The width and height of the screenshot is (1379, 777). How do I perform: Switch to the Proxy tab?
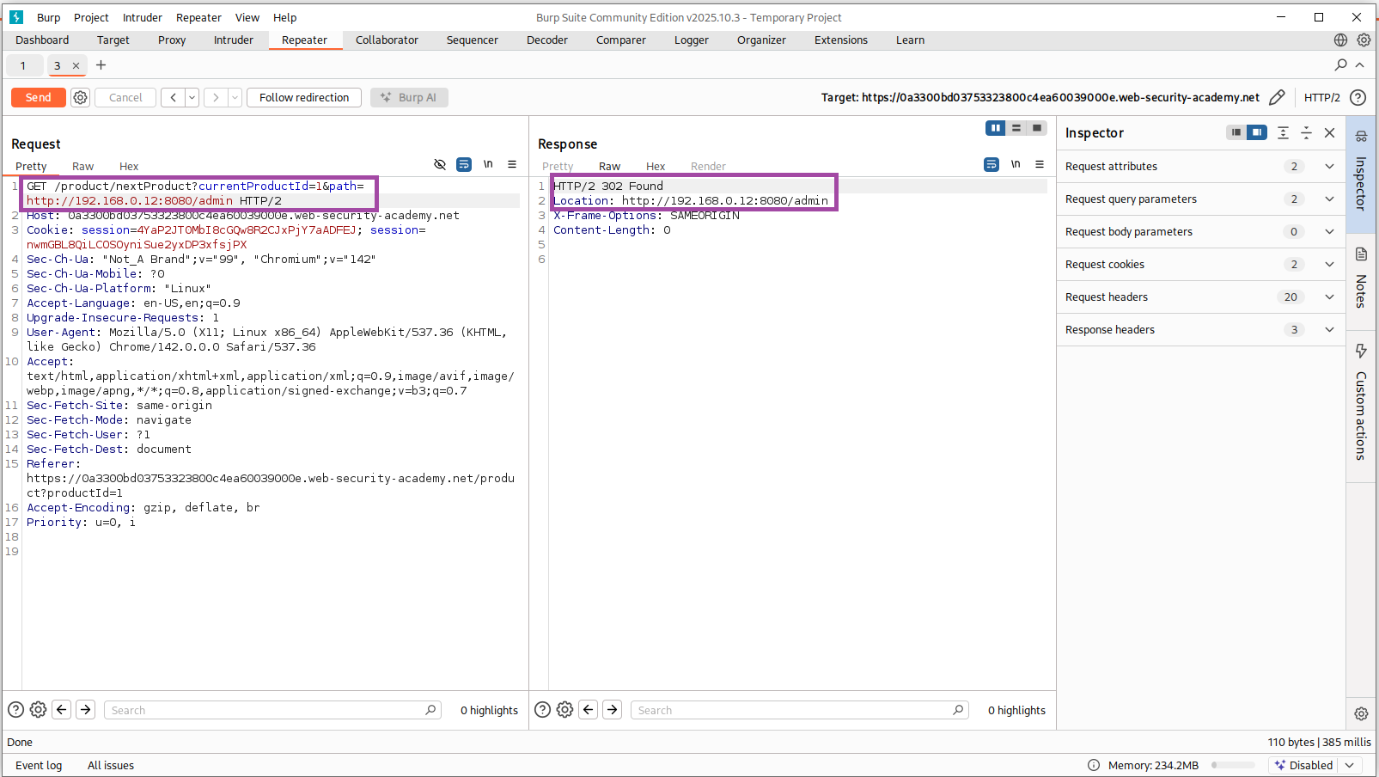coord(172,40)
